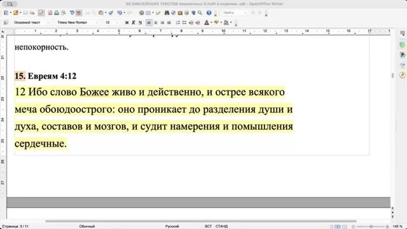Run the Spellcheck tool

click(72, 13)
